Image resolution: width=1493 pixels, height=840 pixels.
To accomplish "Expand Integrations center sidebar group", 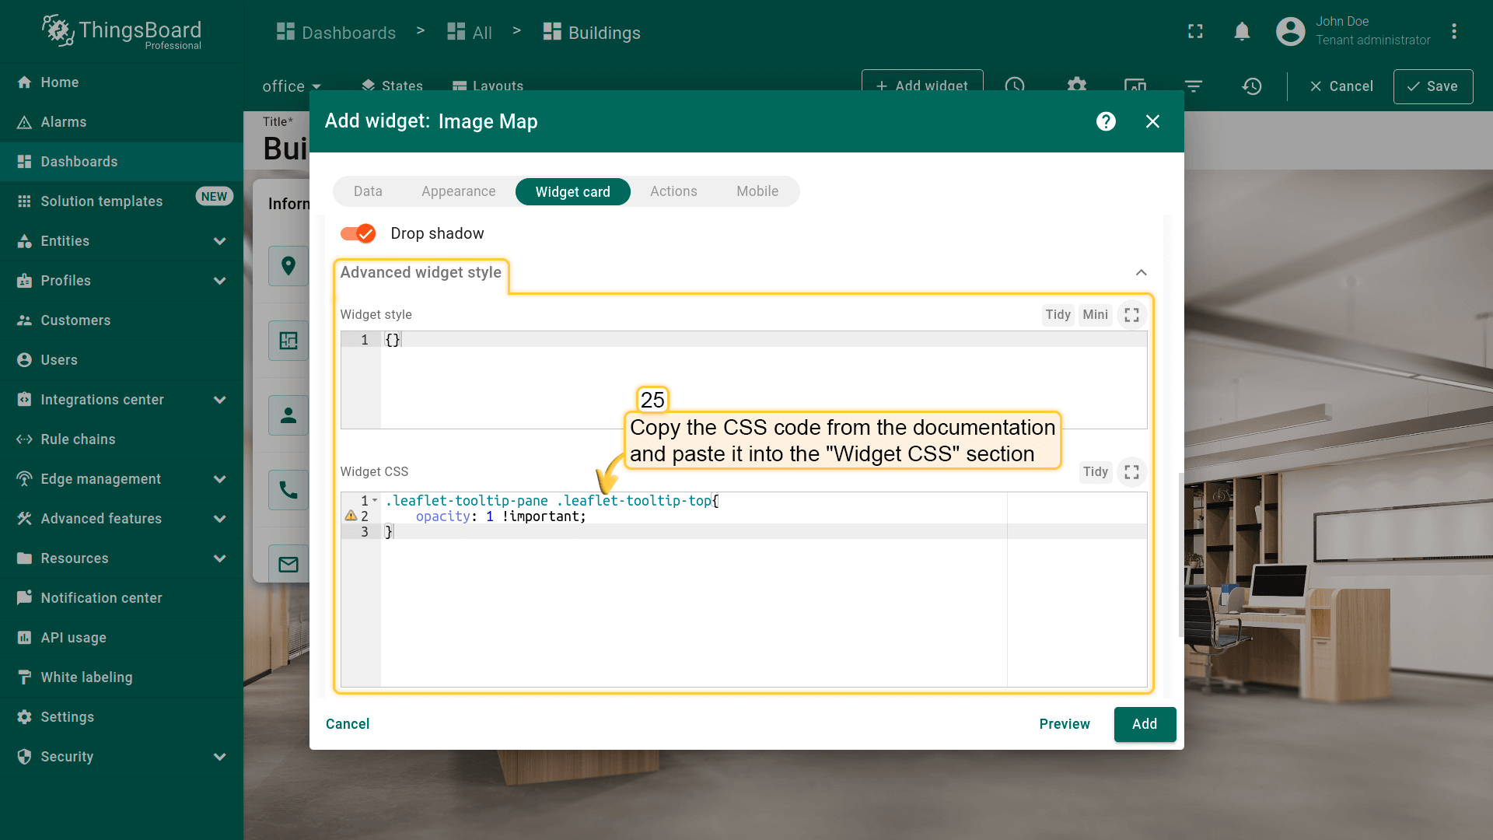I will coord(219,400).
